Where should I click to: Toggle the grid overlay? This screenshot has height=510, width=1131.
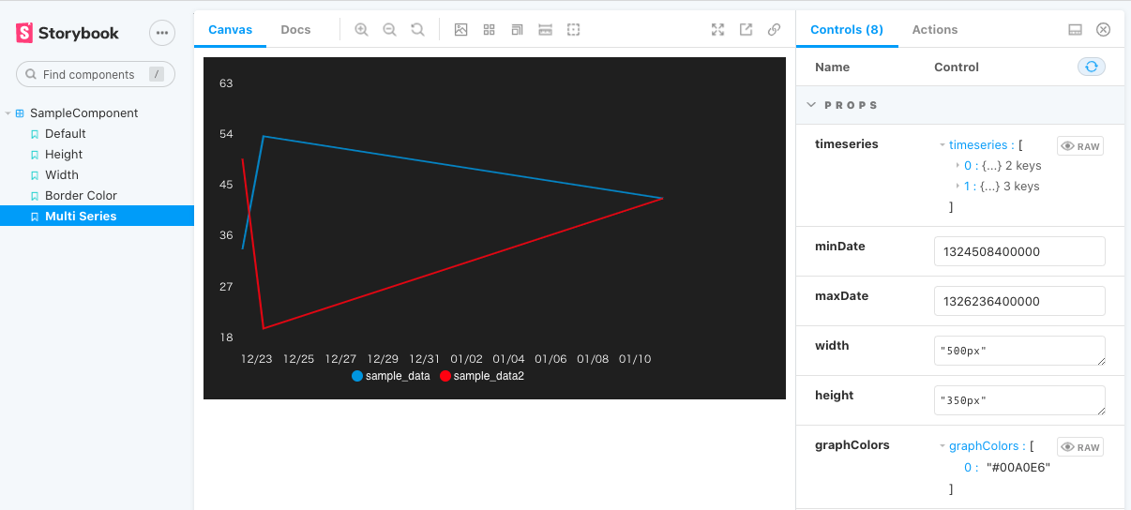tap(489, 29)
